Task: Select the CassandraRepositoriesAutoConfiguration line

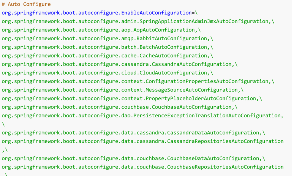Action: point(143,141)
